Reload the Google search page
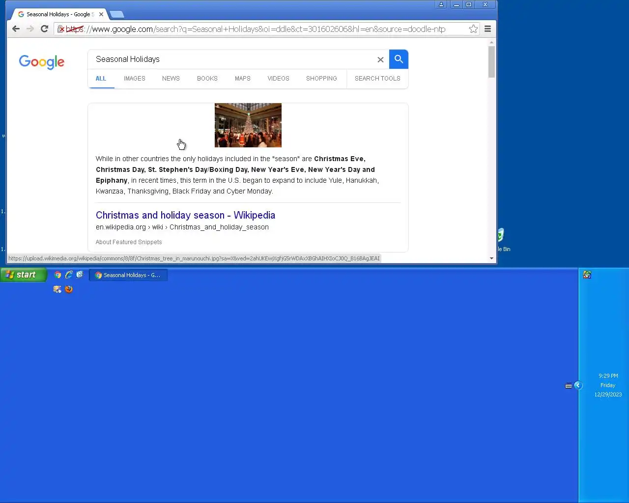 [44, 29]
